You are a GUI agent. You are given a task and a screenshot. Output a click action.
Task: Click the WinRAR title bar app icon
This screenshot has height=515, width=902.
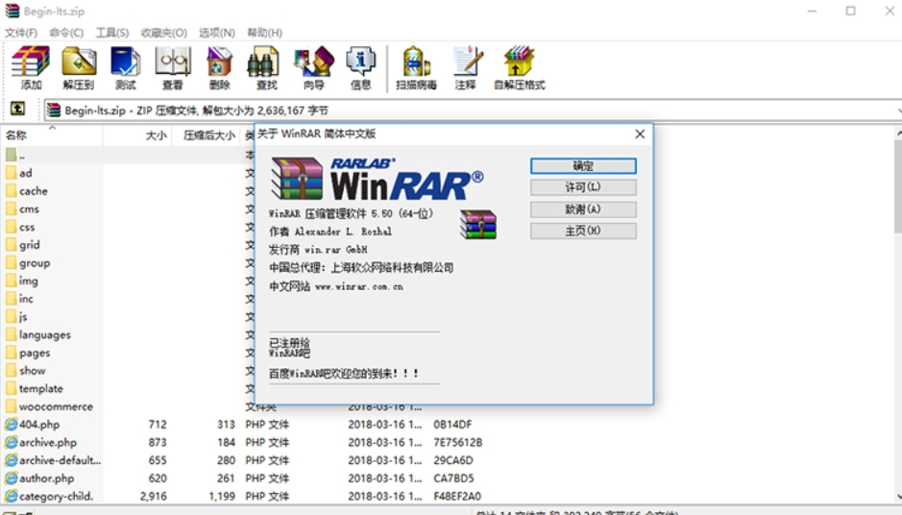(x=12, y=11)
